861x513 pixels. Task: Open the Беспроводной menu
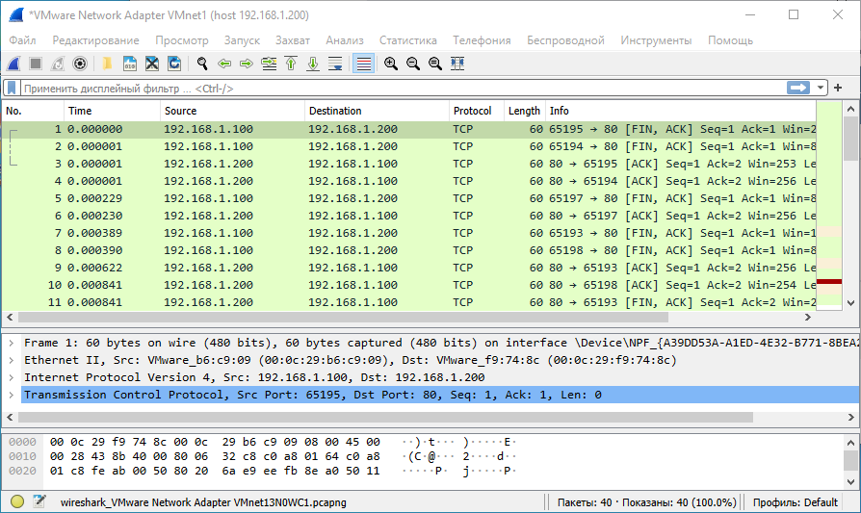pyautogui.click(x=565, y=40)
